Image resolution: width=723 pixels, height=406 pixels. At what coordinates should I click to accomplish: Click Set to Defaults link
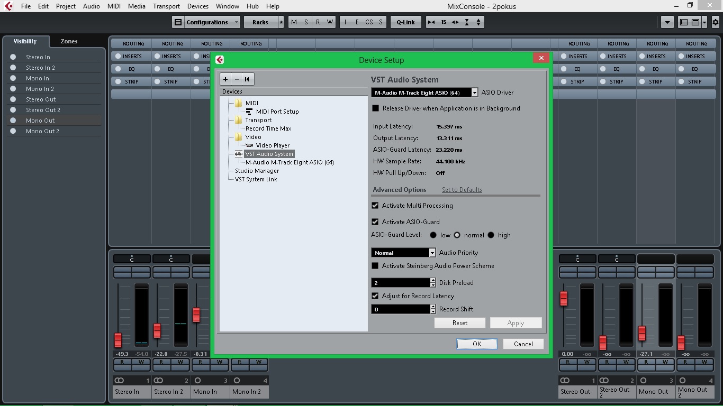pyautogui.click(x=462, y=190)
